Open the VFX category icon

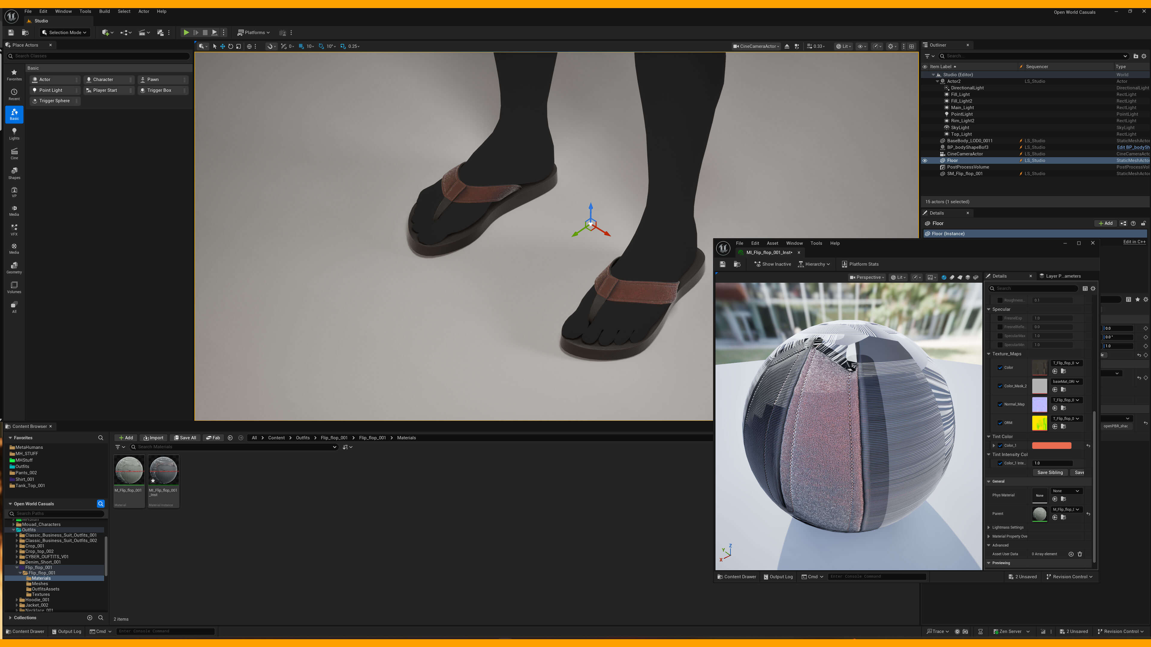(14, 230)
